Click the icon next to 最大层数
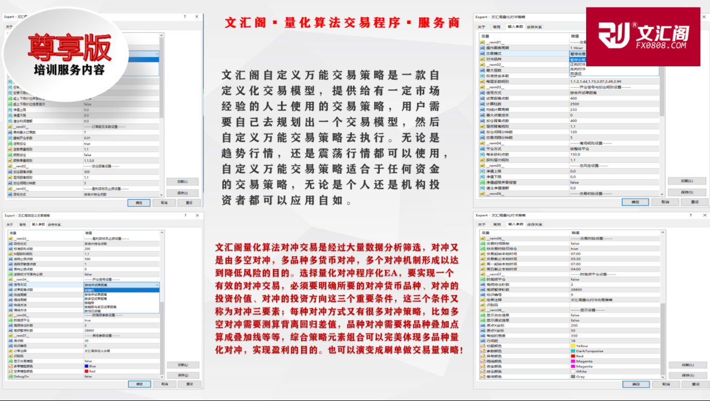 pos(483,70)
